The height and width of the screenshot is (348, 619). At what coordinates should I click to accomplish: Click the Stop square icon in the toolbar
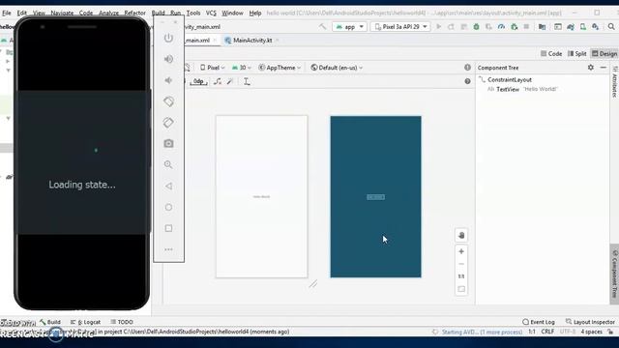coord(526,27)
